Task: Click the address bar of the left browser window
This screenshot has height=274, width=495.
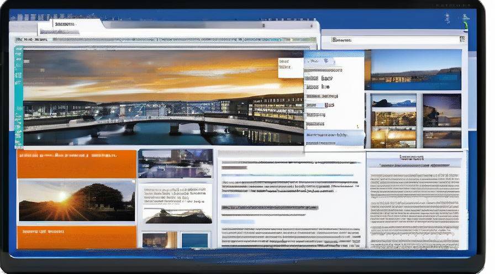Action: point(166,40)
